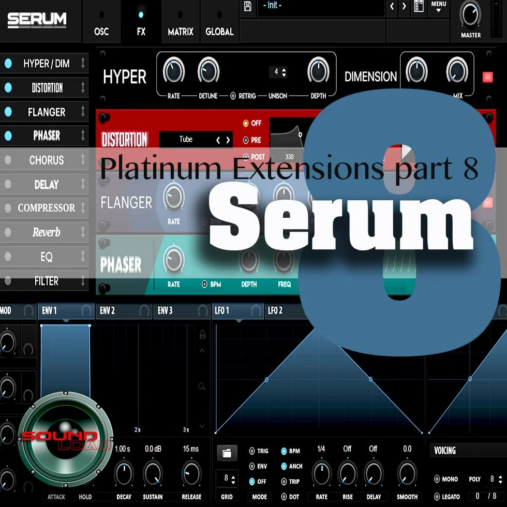
Task: Click envelope RELEASE knob
Action: click(x=191, y=474)
